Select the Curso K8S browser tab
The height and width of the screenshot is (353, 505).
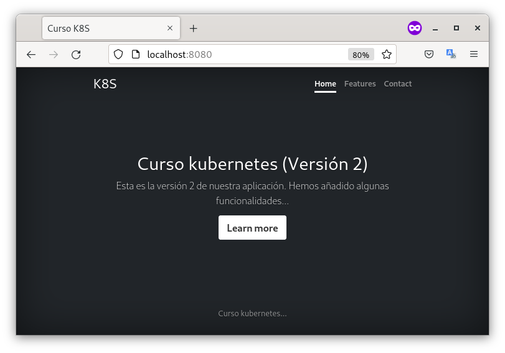(103, 29)
